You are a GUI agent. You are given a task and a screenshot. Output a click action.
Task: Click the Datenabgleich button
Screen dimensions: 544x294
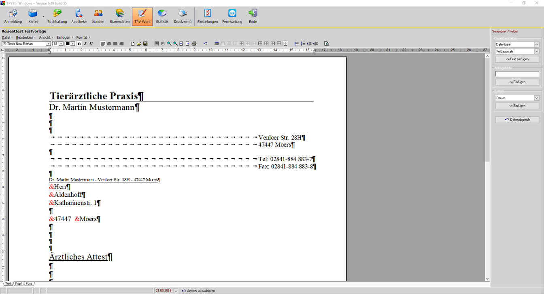click(517, 120)
